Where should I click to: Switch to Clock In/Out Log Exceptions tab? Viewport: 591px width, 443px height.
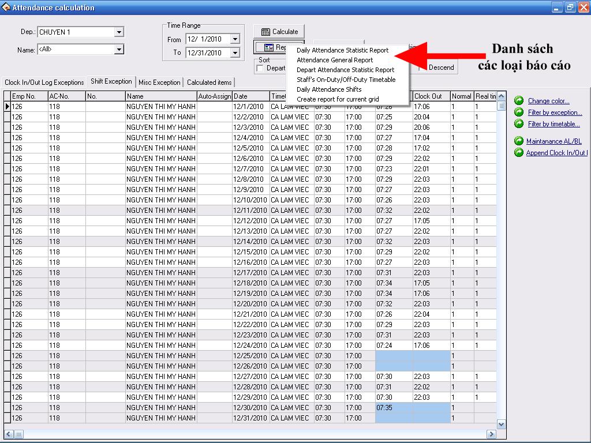tap(44, 82)
